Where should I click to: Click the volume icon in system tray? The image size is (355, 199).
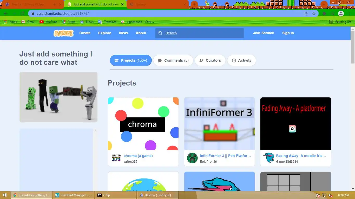tap(331, 195)
